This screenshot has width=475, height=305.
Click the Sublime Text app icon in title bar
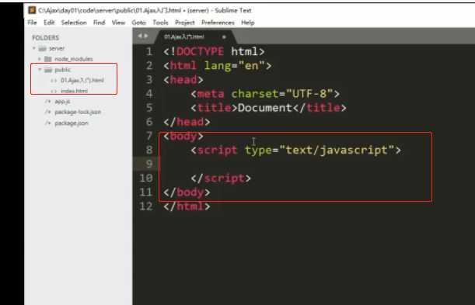32,10
